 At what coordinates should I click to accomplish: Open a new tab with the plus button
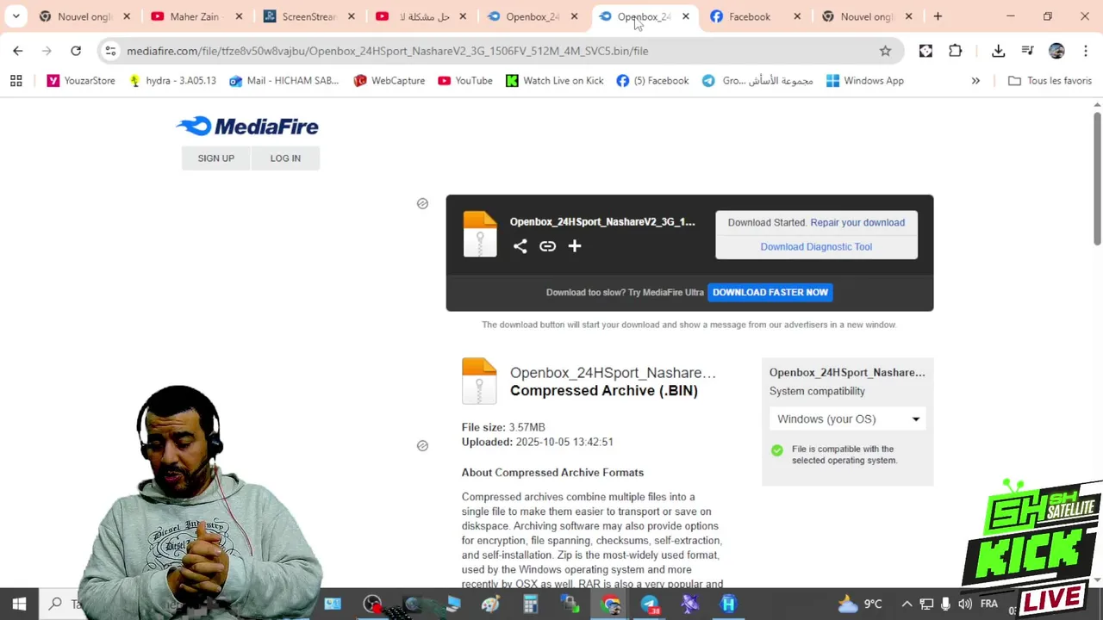tap(938, 16)
